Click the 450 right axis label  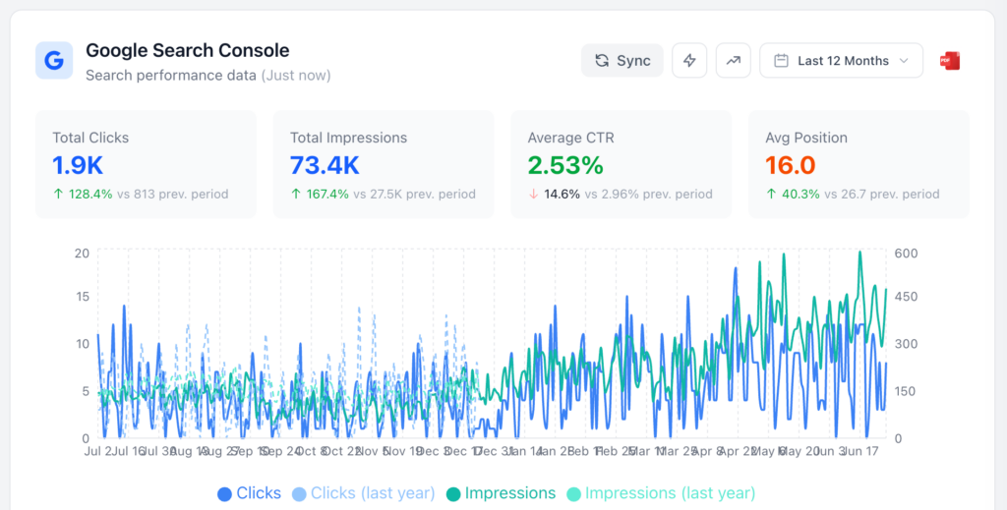point(906,297)
